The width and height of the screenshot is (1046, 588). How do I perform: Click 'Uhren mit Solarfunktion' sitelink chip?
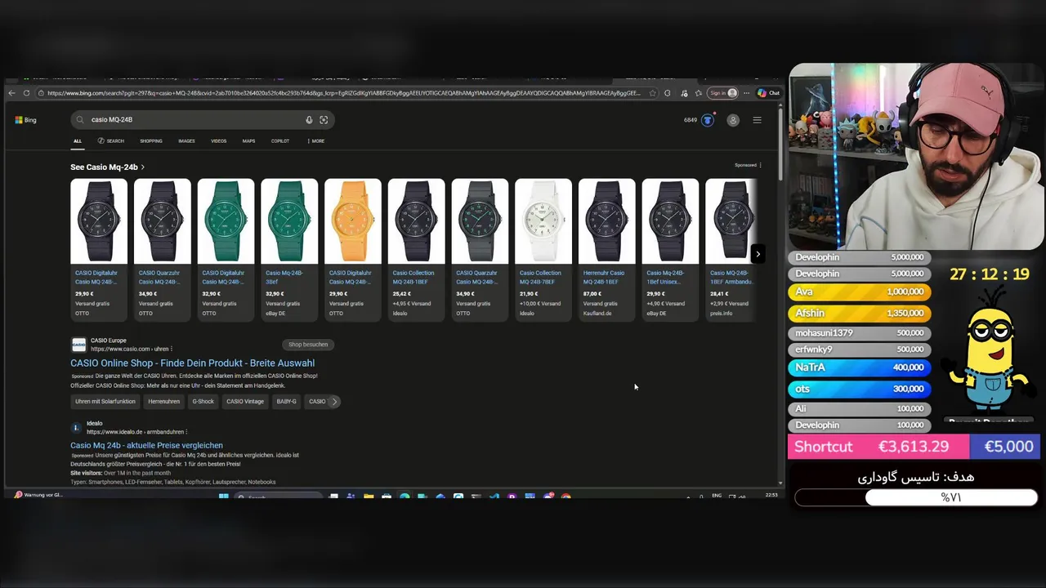tap(105, 402)
